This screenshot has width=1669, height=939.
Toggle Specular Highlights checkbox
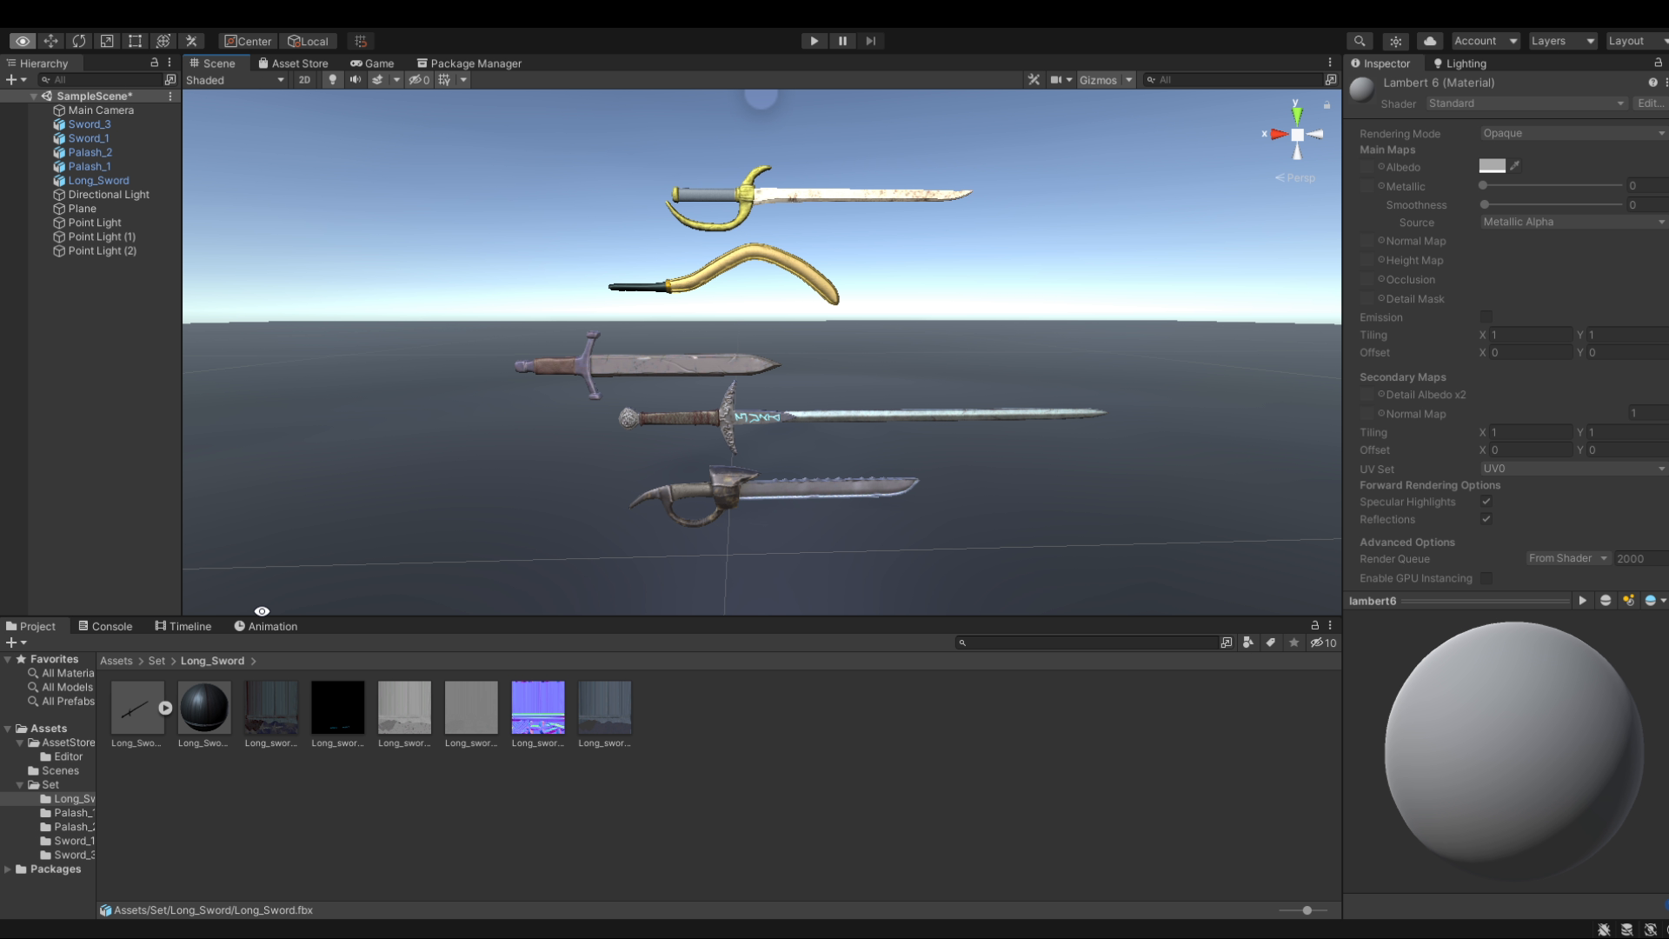click(x=1486, y=502)
